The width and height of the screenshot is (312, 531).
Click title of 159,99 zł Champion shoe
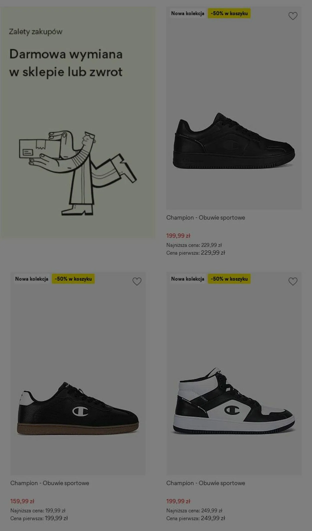50,483
